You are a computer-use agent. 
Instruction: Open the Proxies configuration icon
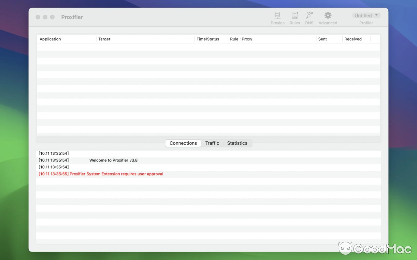[x=278, y=18]
